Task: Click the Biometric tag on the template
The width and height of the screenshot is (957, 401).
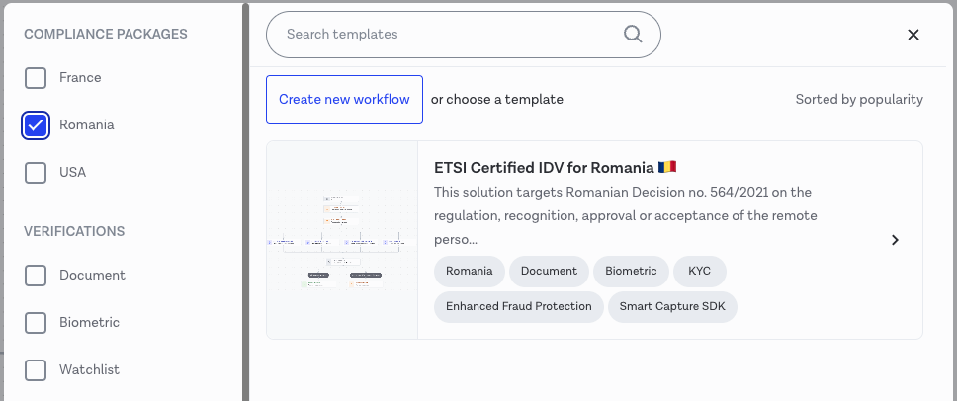Action: [631, 272]
